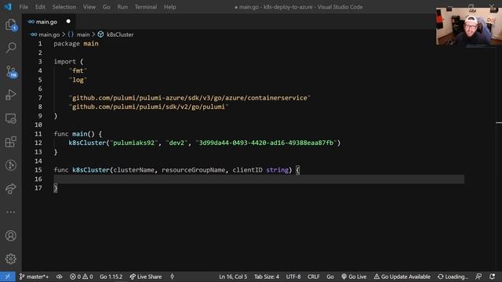Open the Edit menu
502x282 pixels.
[40, 7]
